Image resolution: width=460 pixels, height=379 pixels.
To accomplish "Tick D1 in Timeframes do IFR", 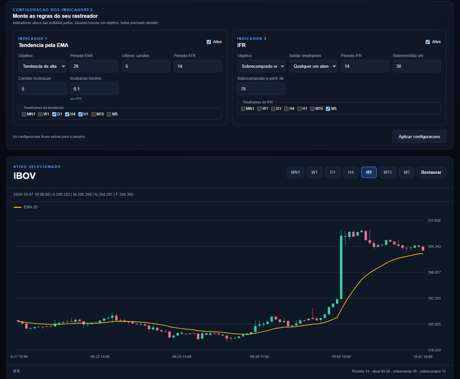I will click(x=273, y=109).
